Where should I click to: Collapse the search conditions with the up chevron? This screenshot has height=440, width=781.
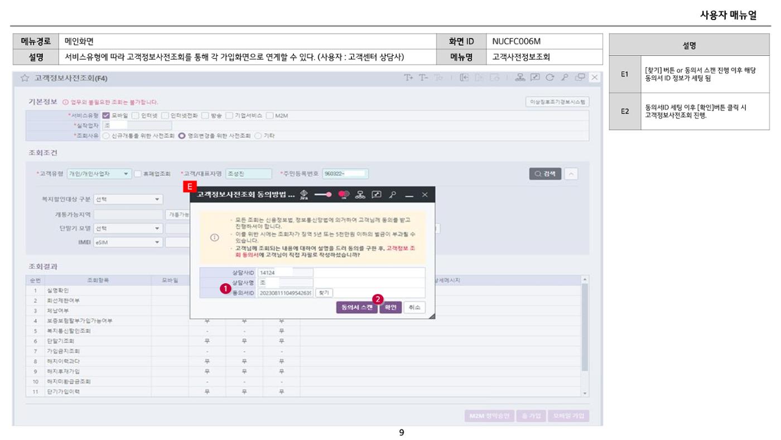click(x=570, y=174)
